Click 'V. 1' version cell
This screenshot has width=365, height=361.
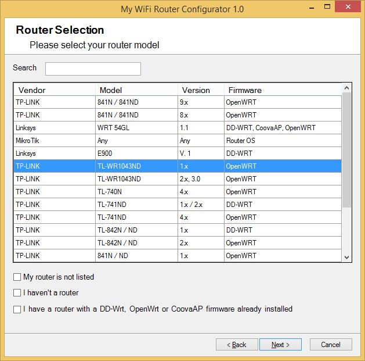coord(201,153)
